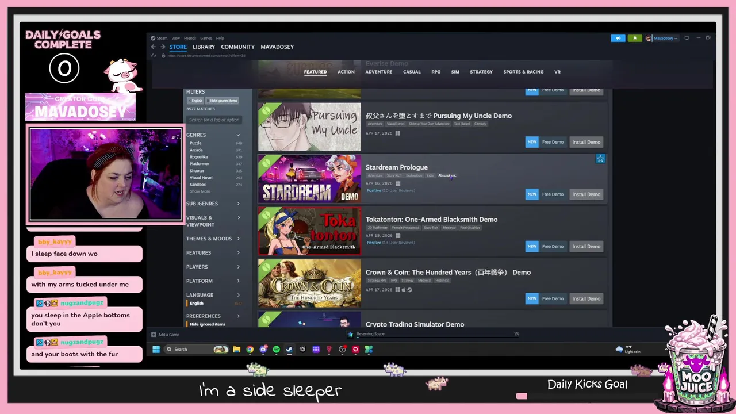Screen dimensions: 736x414
Task: Install the Pursuing My Uncle demo
Action: 586,142
